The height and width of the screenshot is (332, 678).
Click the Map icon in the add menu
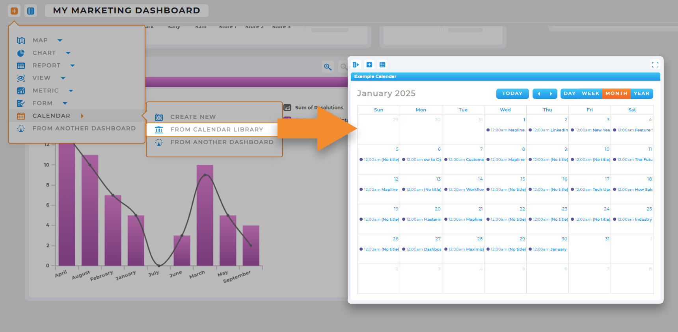(x=21, y=40)
